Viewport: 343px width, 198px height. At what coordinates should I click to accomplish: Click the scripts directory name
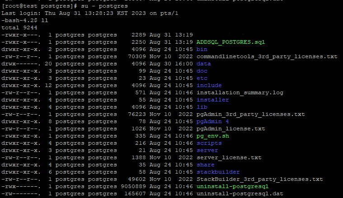[x=209, y=143]
